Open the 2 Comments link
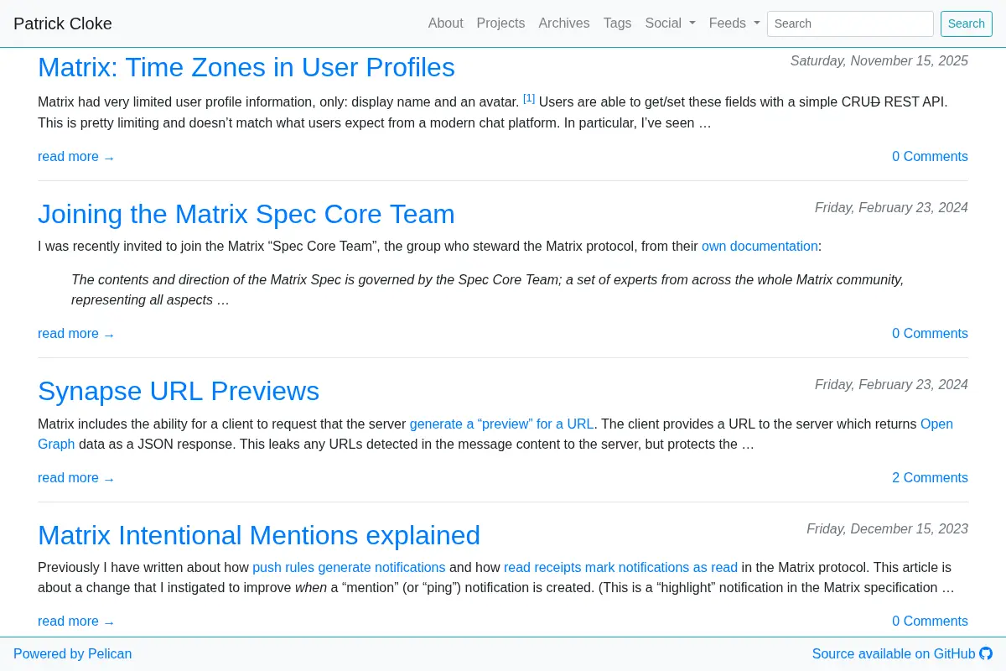Screen dimensions: 1006x671 coord(930,478)
